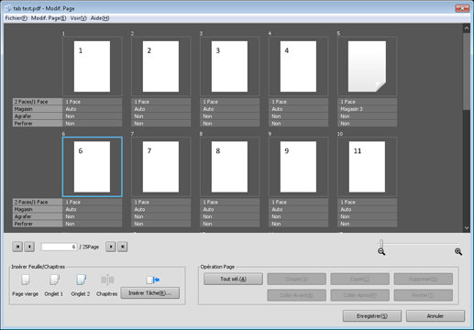
Task: Click the Tout sél. button
Action: pyautogui.click(x=233, y=279)
